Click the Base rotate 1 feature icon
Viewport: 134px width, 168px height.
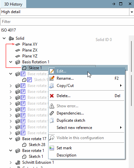click(x=18, y=151)
